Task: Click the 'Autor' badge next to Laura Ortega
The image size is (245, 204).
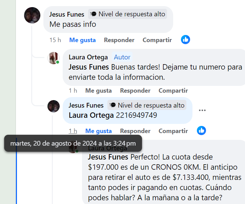Action: point(122,57)
